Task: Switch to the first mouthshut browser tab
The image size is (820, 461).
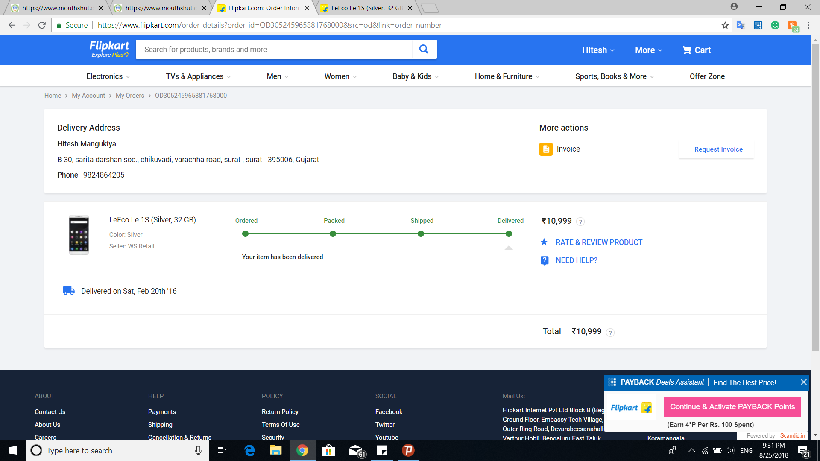Action: 56,8
